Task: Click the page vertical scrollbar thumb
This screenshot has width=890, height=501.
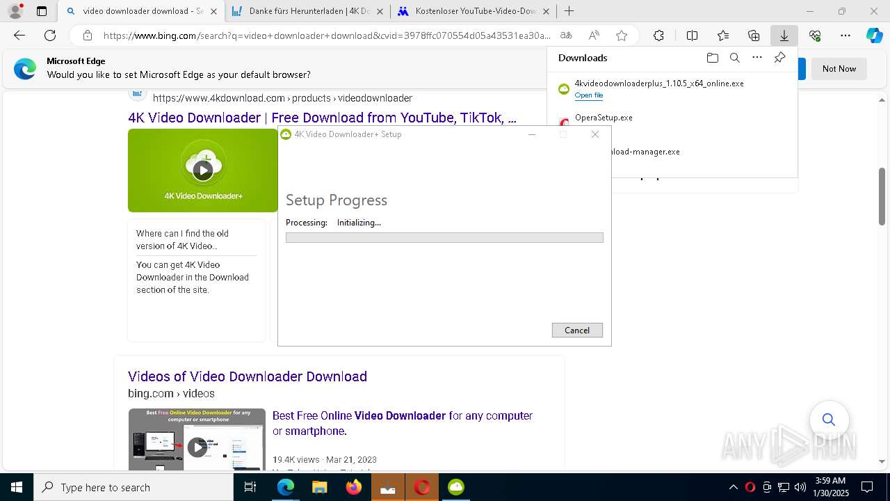Action: click(x=882, y=196)
